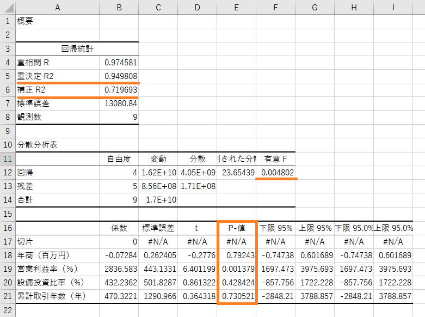The height and width of the screenshot is (317, 425).
Task: Click the 重決定 R2 label
Action: (35, 76)
